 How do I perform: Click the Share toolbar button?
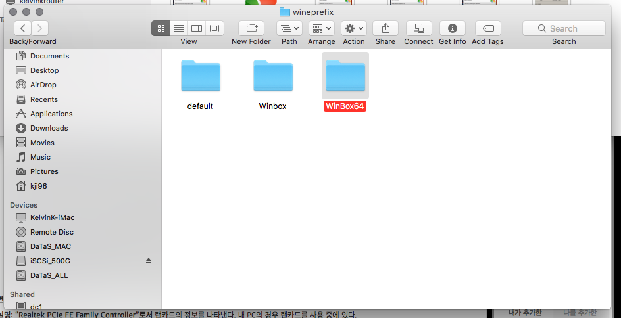[x=385, y=28]
